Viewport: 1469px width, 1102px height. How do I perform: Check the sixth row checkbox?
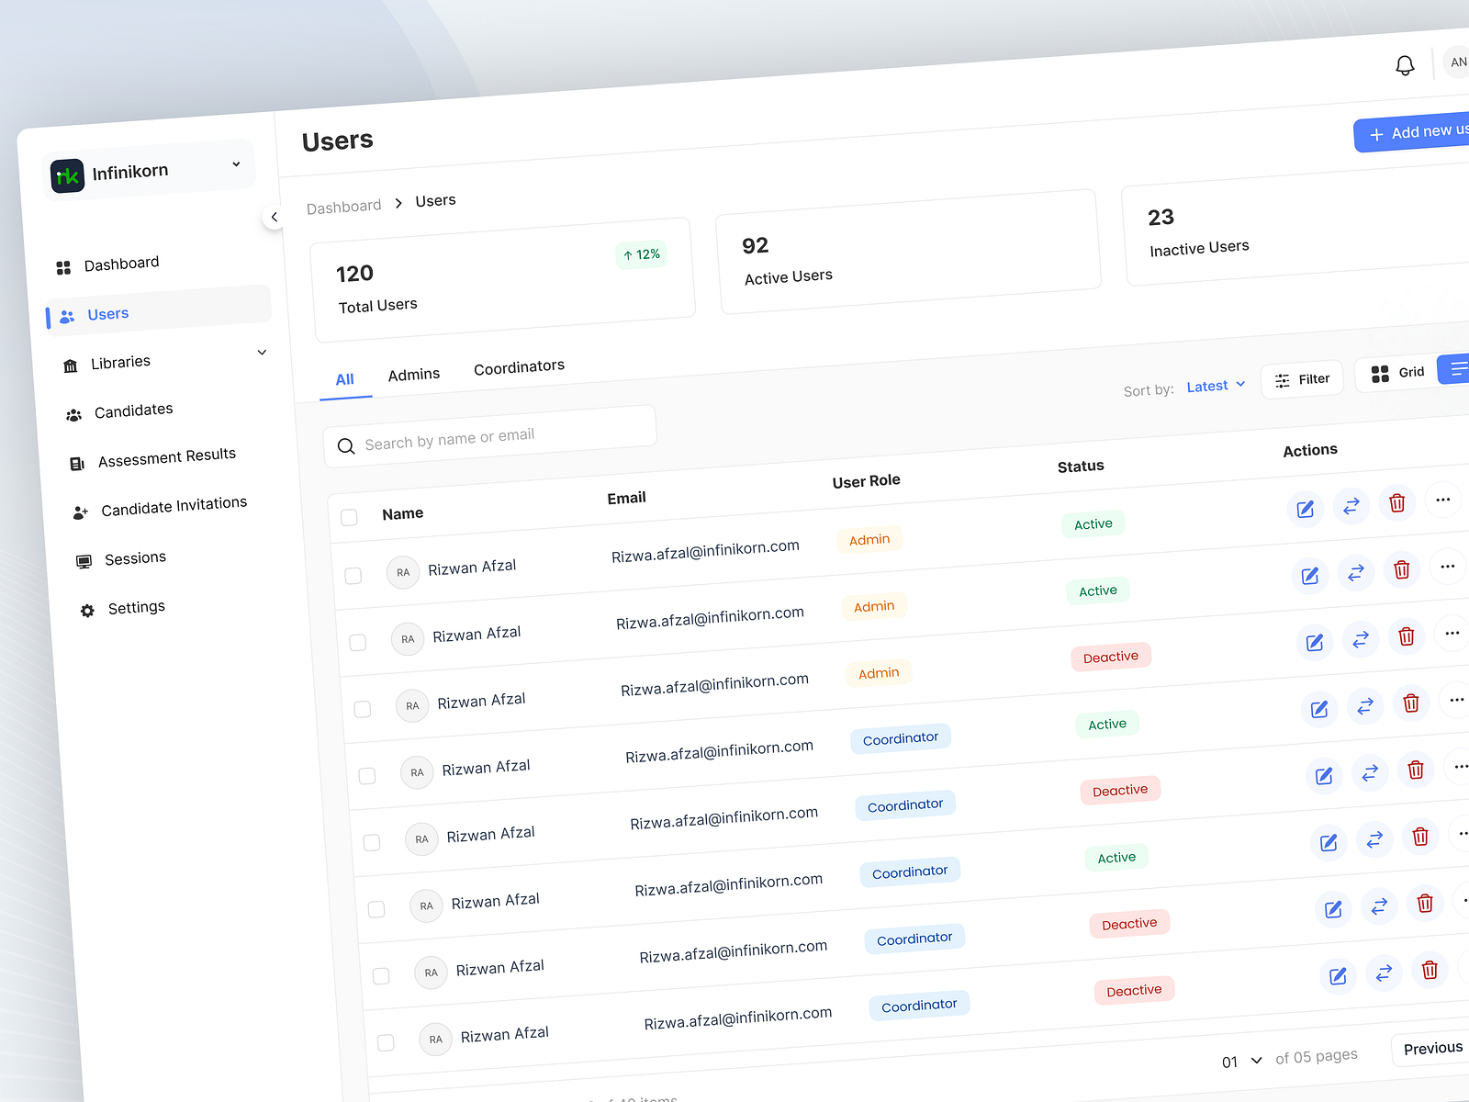[x=376, y=909]
